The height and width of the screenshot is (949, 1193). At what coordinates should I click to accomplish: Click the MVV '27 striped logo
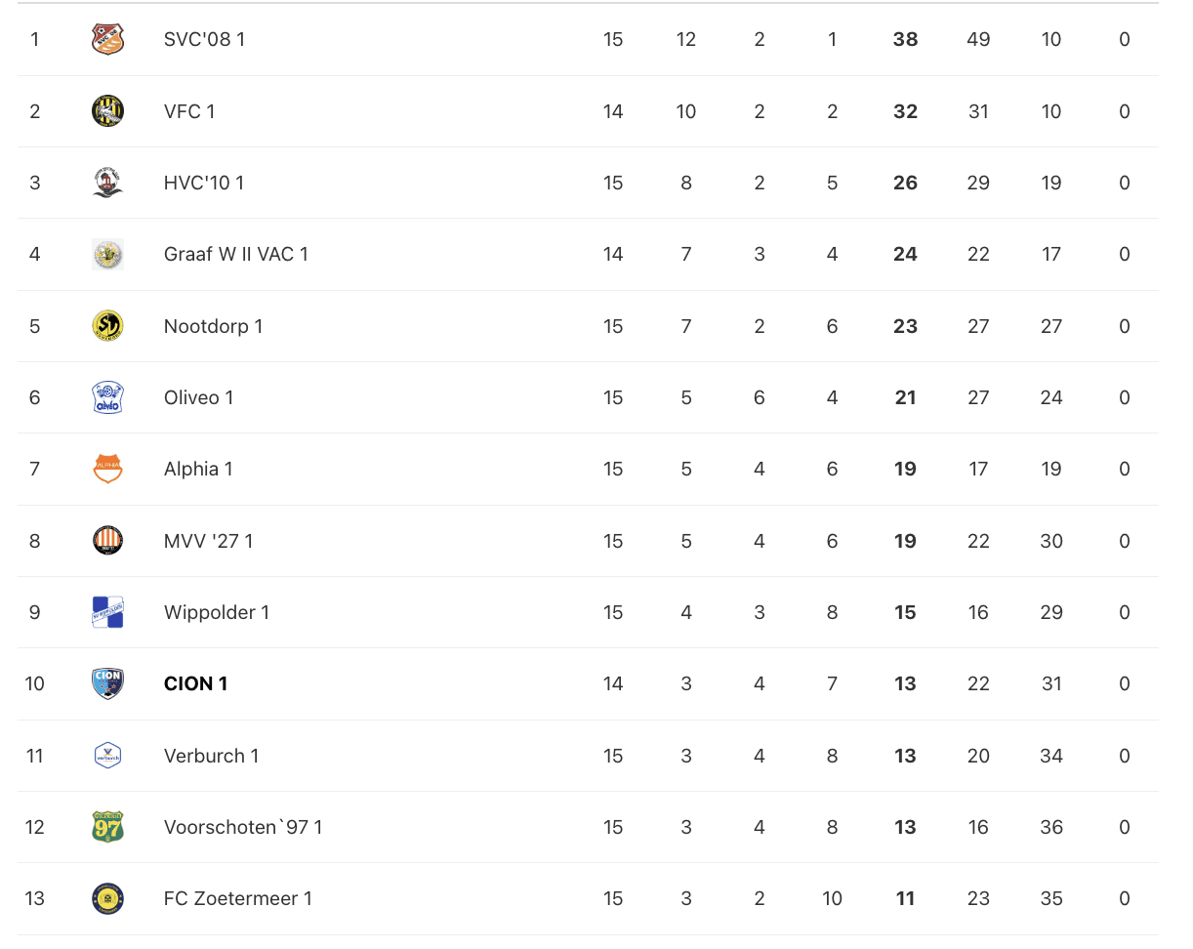point(107,541)
